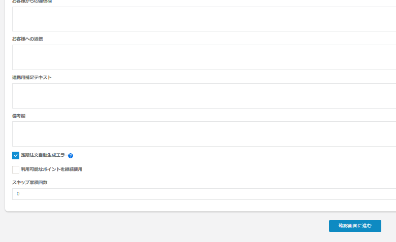The height and width of the screenshot is (242, 396).
Task: Click the スキップ累積回数 number field
Action: (203, 194)
